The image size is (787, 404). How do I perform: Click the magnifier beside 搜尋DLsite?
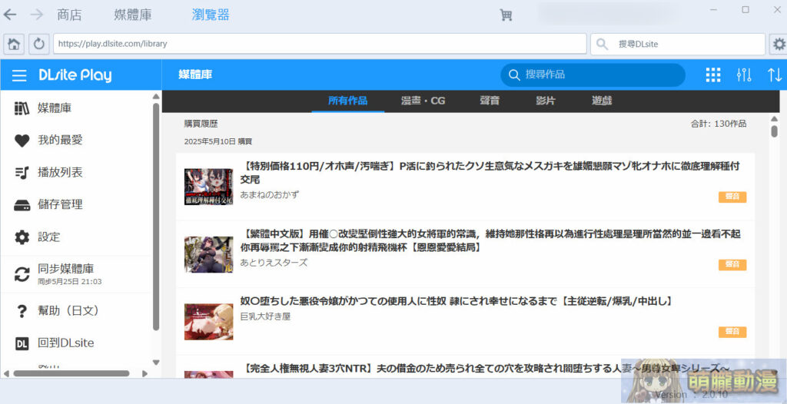click(x=603, y=45)
